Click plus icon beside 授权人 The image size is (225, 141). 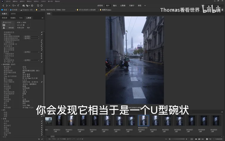click(42, 58)
